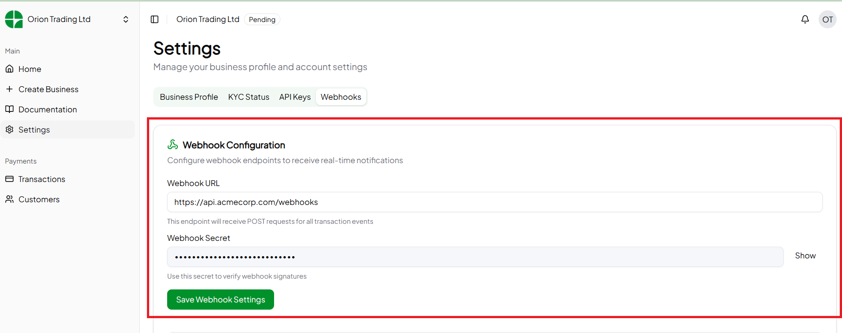Image resolution: width=842 pixels, height=333 pixels.
Task: Open the notifications bell
Action: pyautogui.click(x=805, y=19)
